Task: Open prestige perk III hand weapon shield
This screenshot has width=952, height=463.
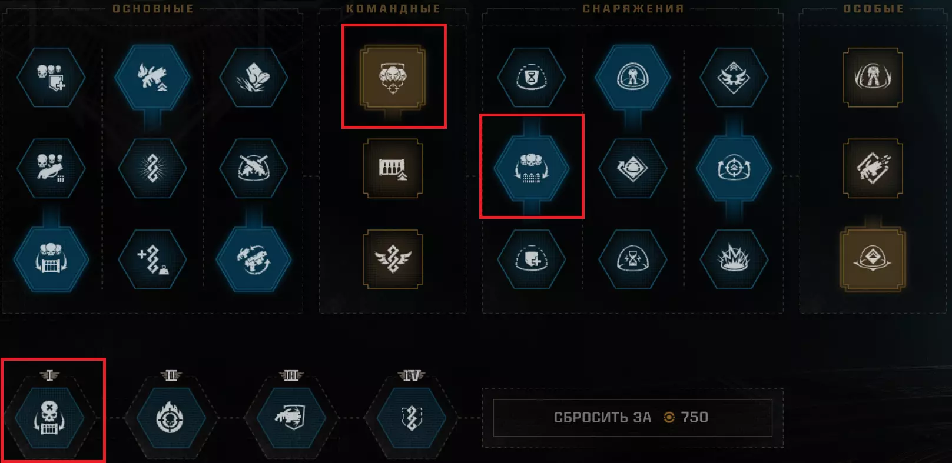Action: click(291, 418)
